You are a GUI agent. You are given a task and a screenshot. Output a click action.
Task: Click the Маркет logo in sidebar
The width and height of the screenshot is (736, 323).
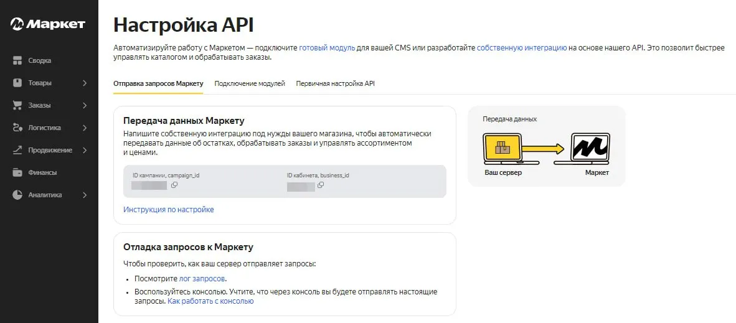coord(47,24)
